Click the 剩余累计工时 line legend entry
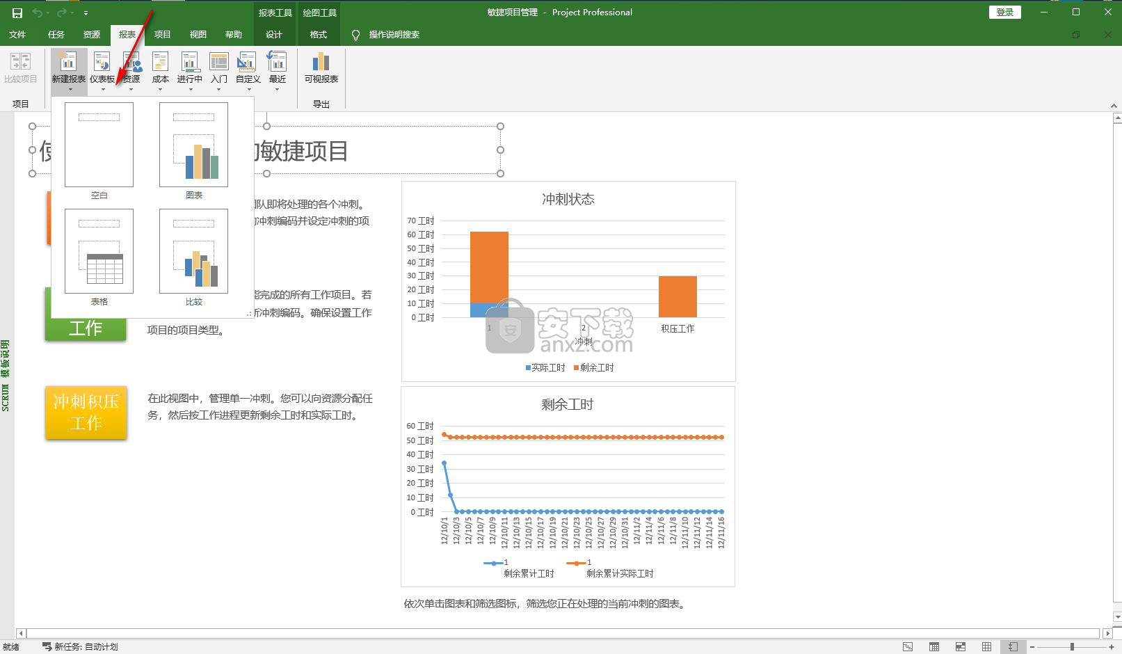Viewport: 1122px width, 654px height. tap(520, 568)
